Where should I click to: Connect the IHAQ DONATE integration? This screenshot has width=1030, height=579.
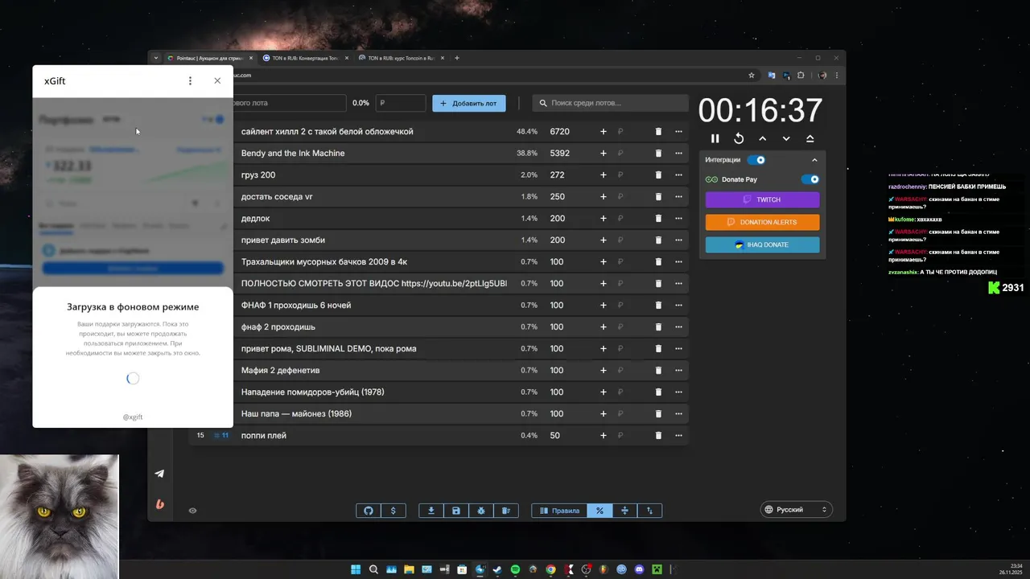coord(762,244)
